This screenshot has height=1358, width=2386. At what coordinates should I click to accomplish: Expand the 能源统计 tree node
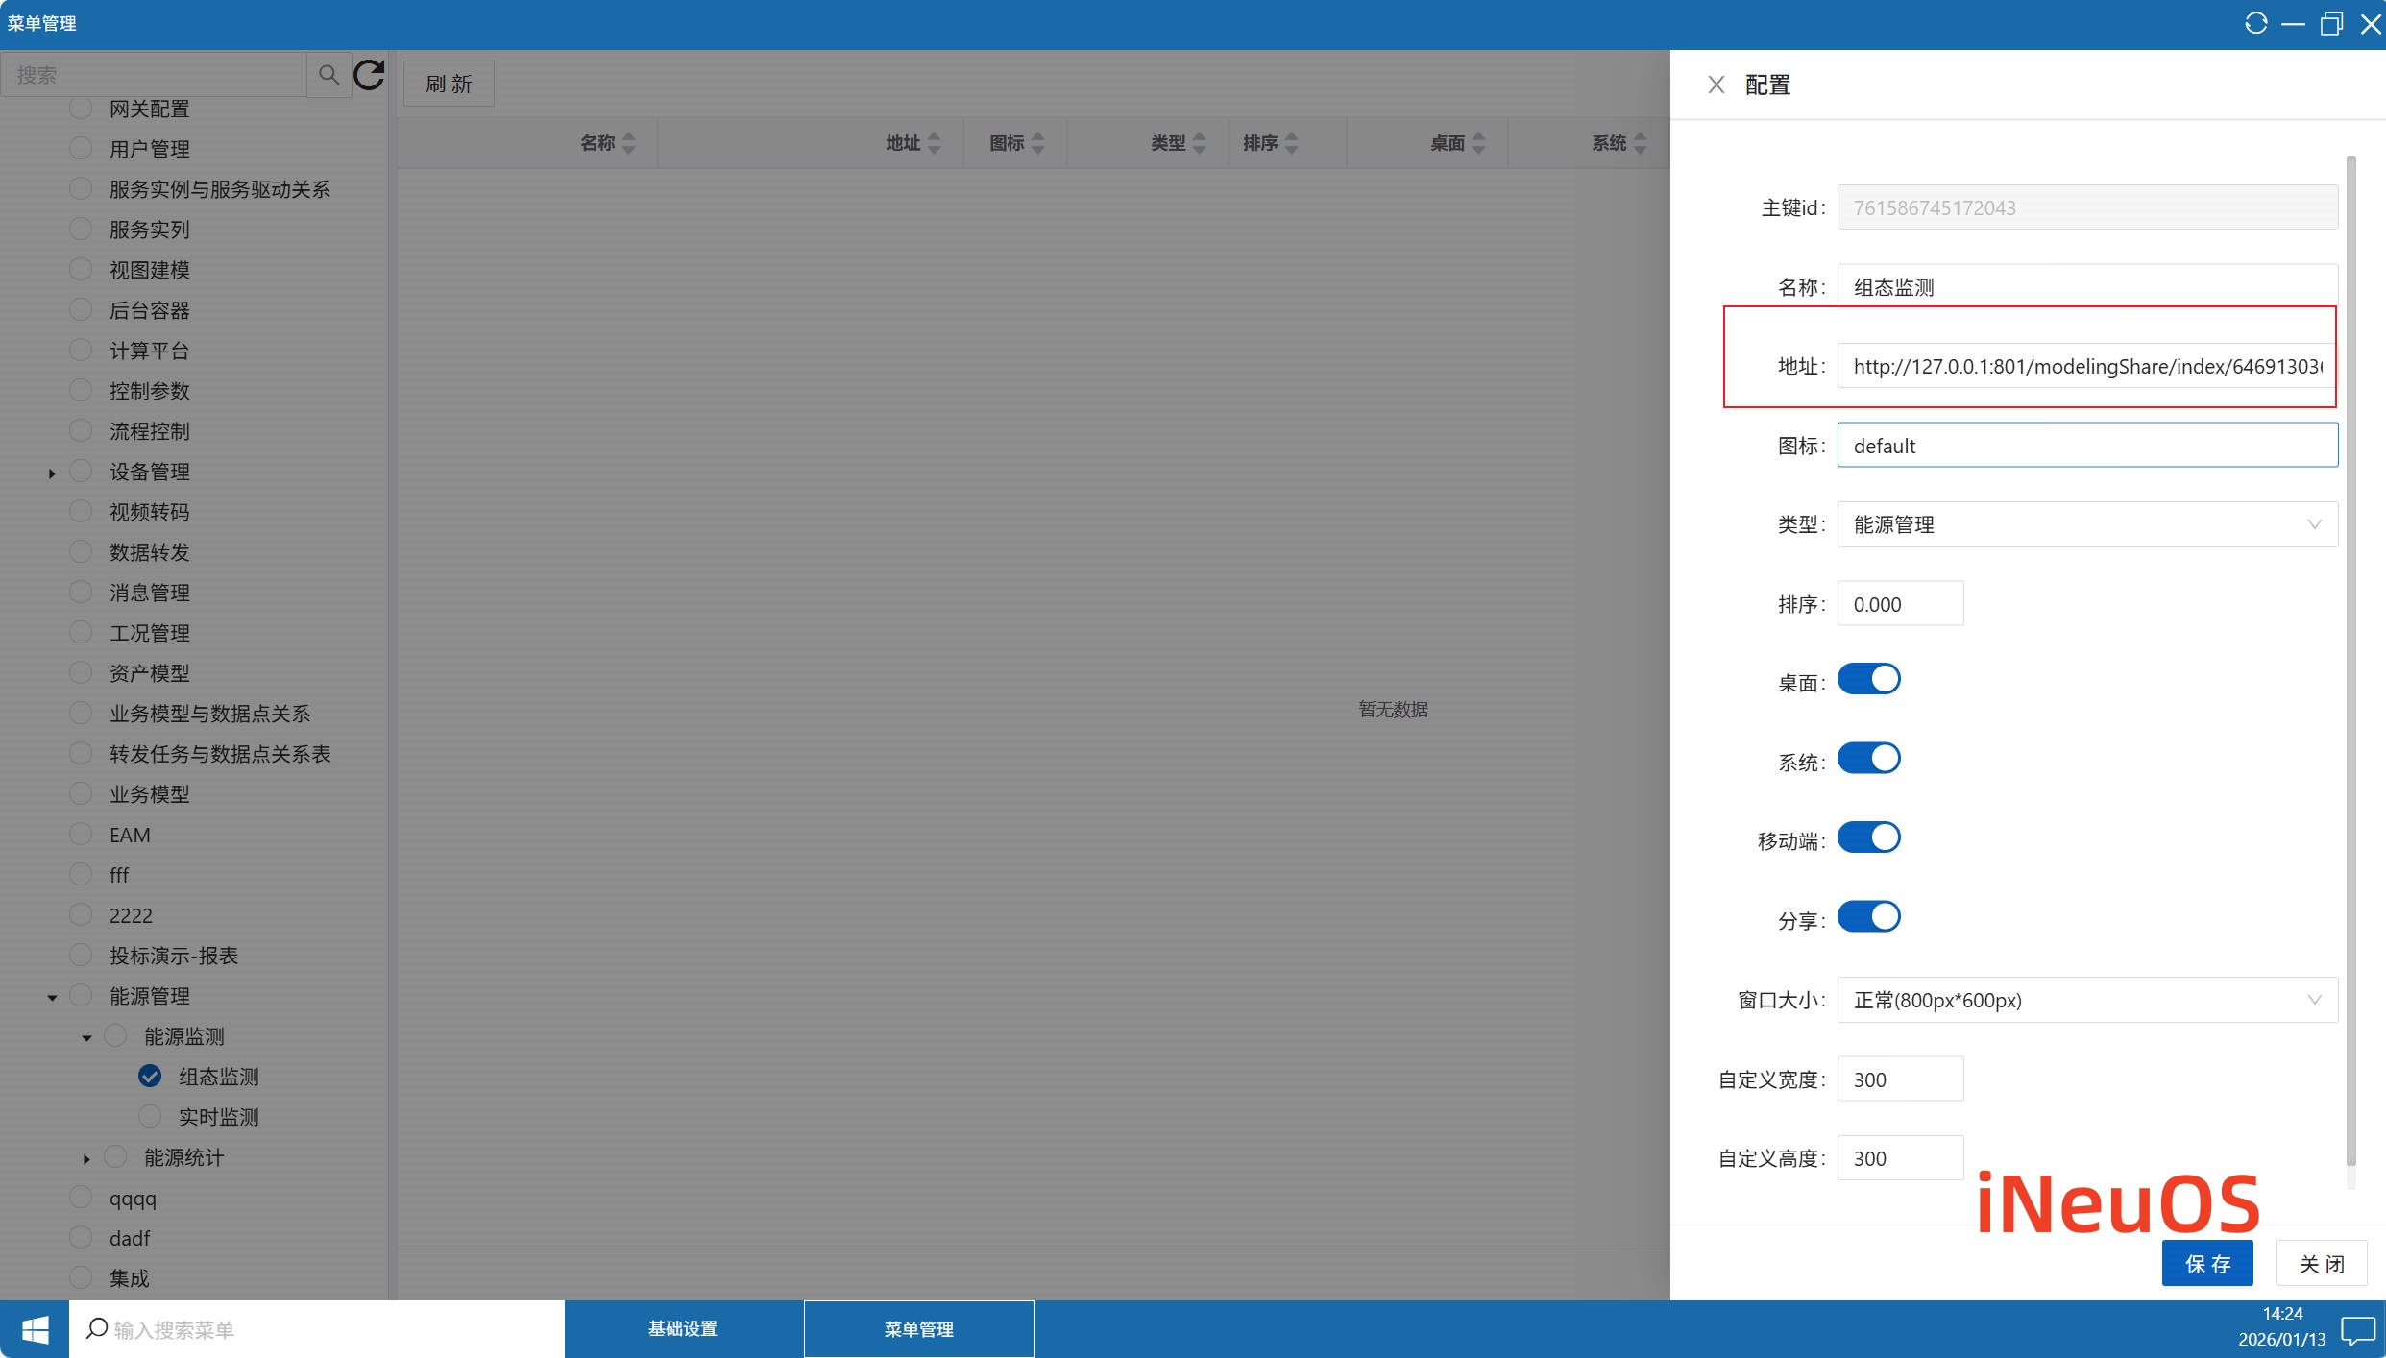86,1158
